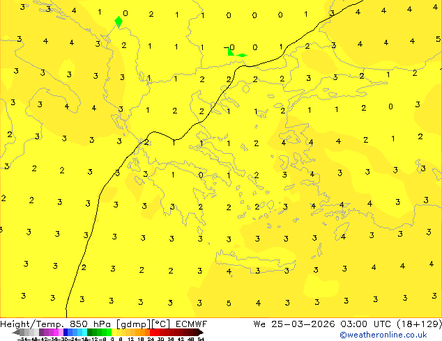This screenshot has height=341, width=442.
Task: Click the 12 label on the color scale
Action: click(x=131, y=340)
